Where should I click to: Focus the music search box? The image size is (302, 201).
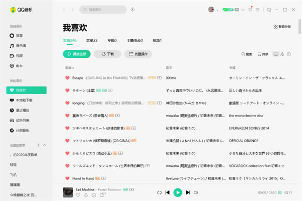[103, 10]
